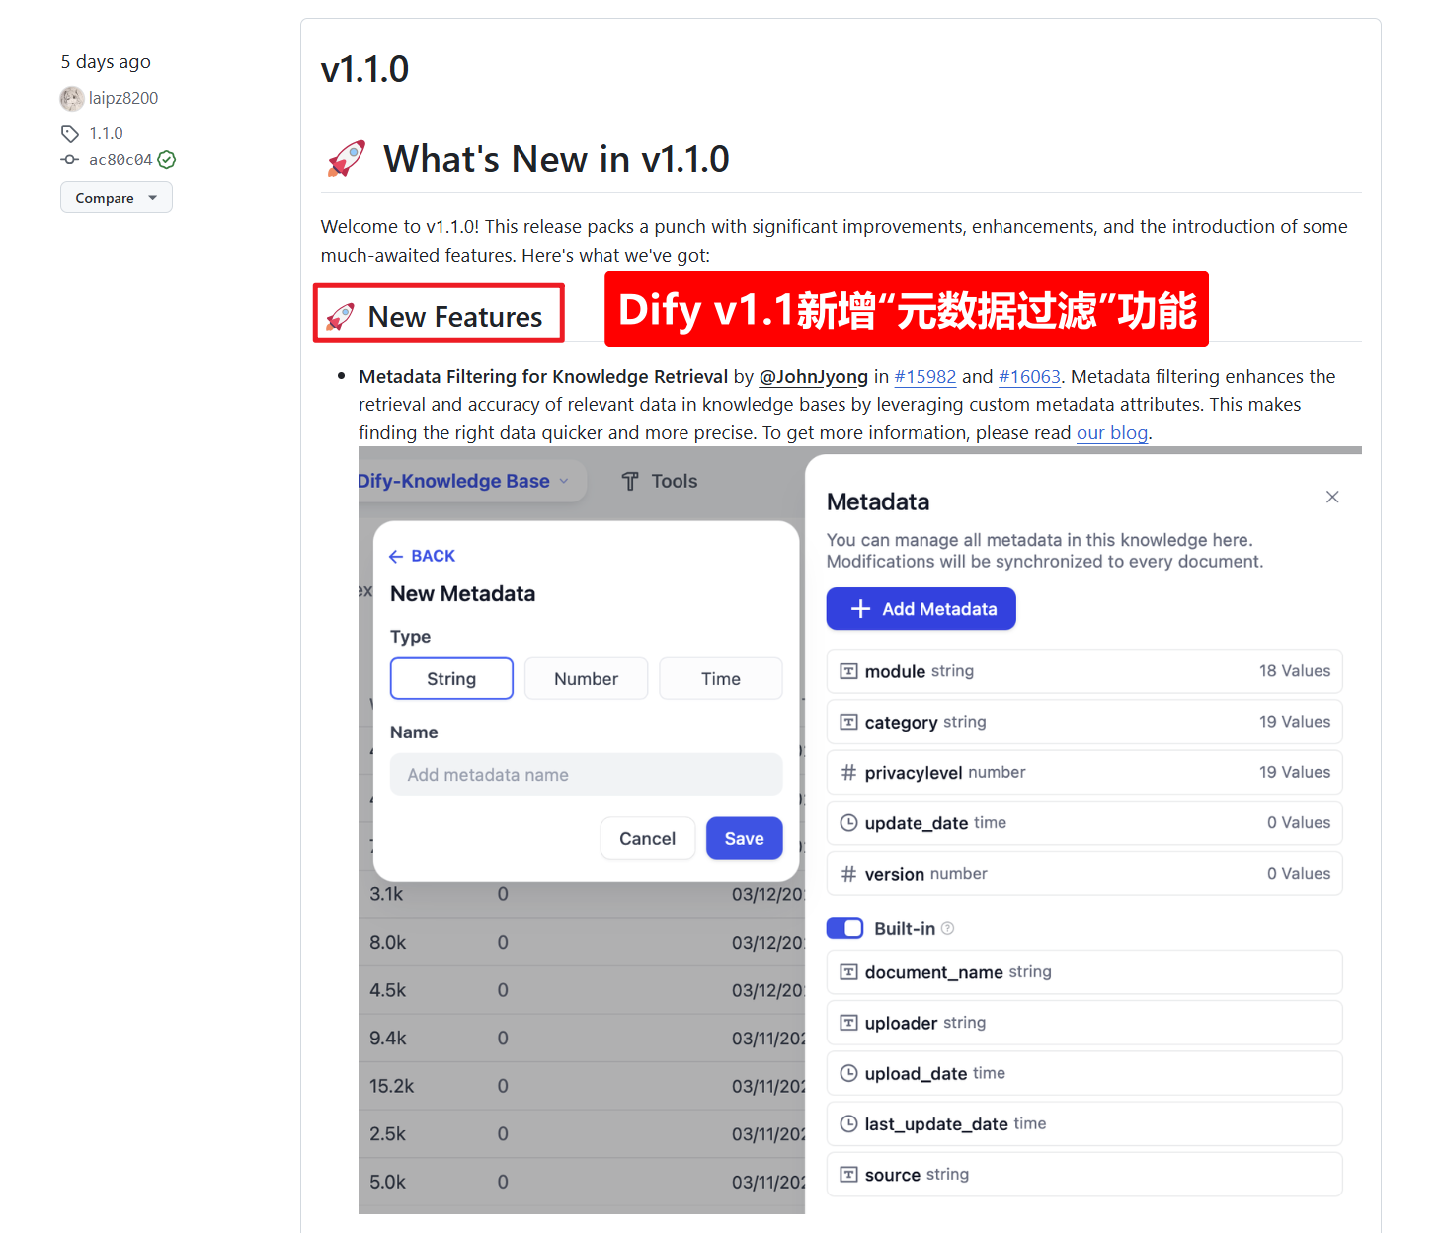The height and width of the screenshot is (1233, 1442).
Task: Click the v1.1.0 release title
Action: 364,69
